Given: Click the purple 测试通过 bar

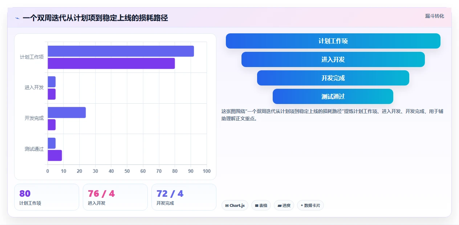Looking at the screenshot, I should point(55,155).
